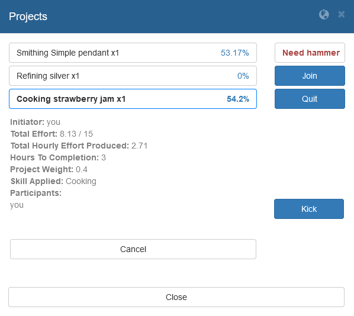Click the Skill Applied: Cooking line
354x316 pixels.
tap(53, 181)
